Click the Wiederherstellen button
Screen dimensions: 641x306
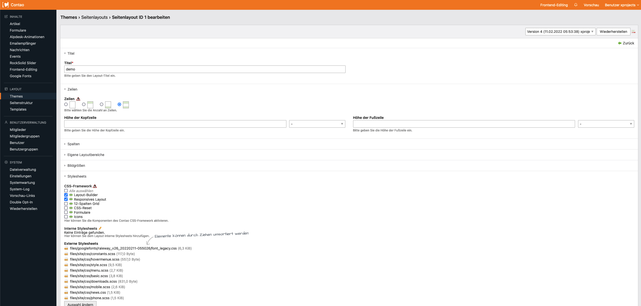(x=613, y=32)
